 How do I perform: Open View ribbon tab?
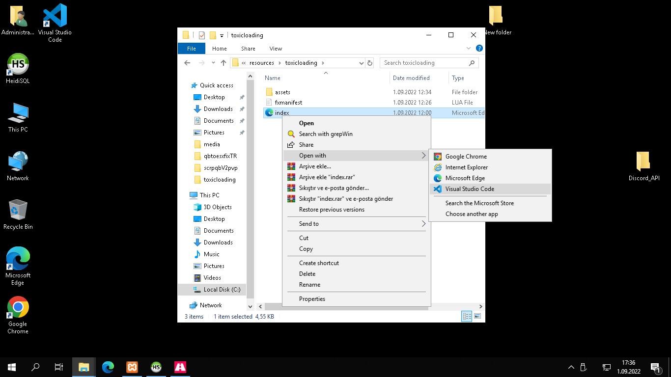[276, 49]
